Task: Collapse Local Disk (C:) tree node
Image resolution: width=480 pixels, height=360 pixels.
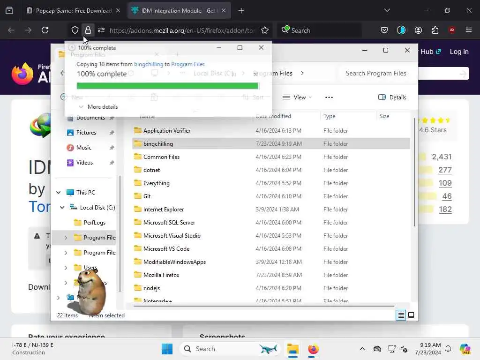Action: (62, 208)
